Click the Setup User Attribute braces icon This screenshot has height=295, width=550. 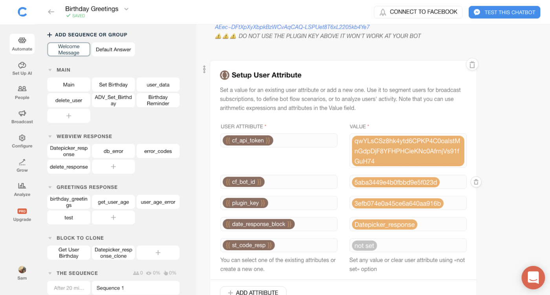pos(224,75)
